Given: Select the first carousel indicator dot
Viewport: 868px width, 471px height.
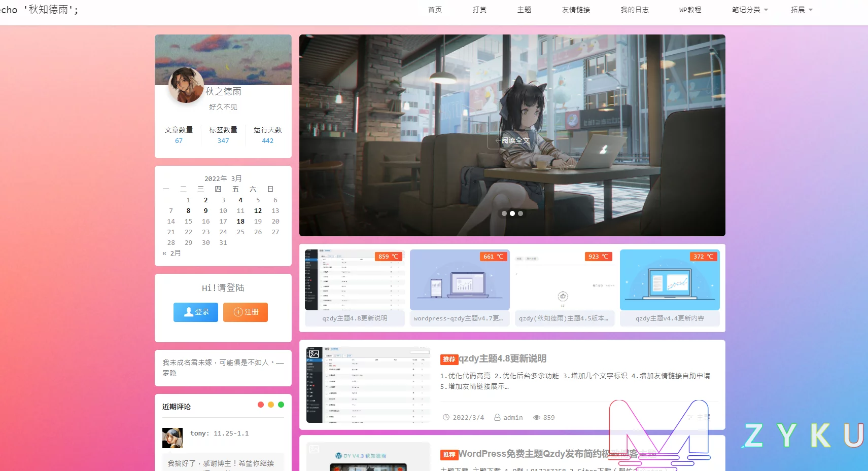Looking at the screenshot, I should point(504,213).
